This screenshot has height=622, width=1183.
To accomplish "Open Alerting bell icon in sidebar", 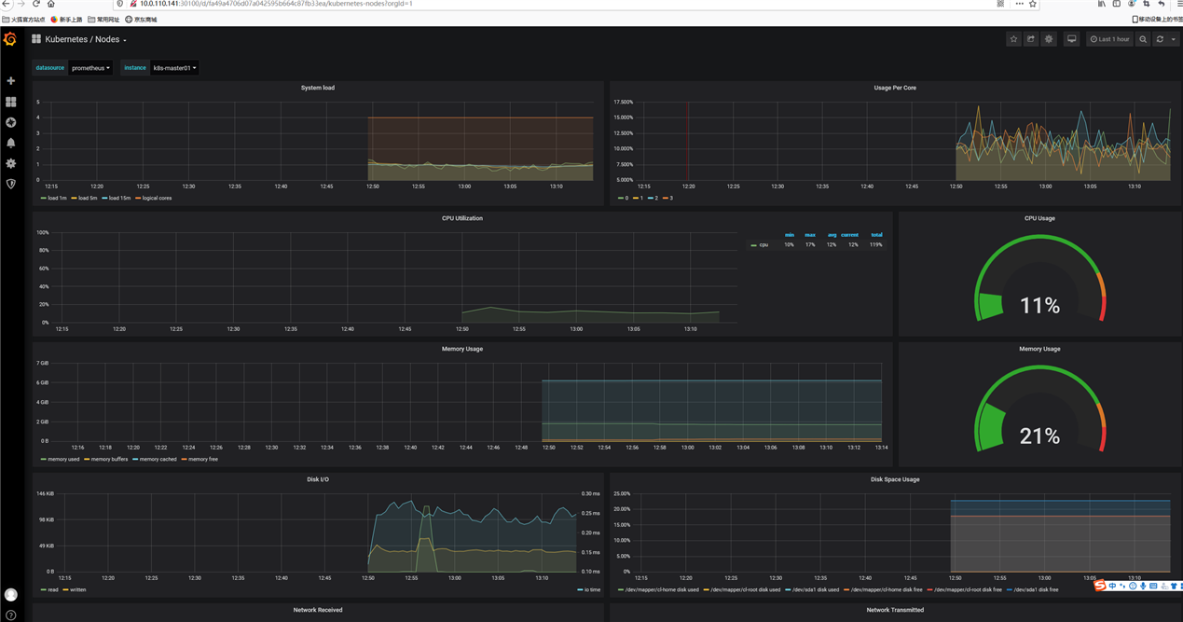I will (11, 143).
